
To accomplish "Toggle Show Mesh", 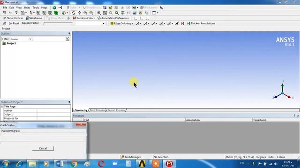I will point(55,18).
